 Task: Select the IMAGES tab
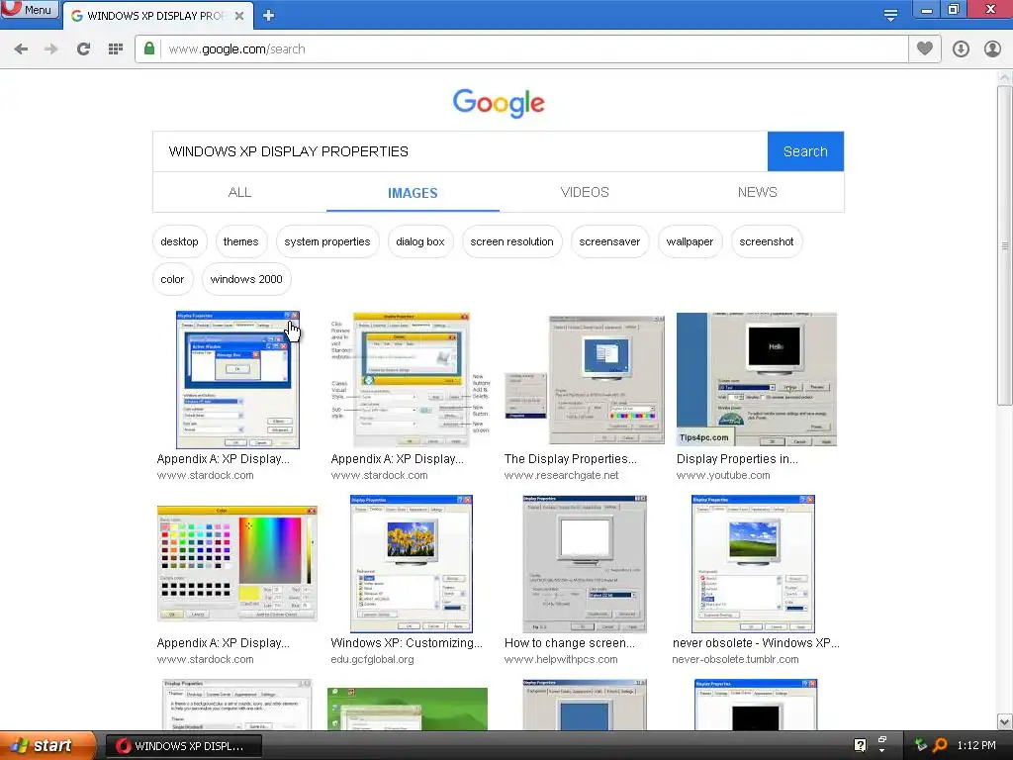(413, 193)
